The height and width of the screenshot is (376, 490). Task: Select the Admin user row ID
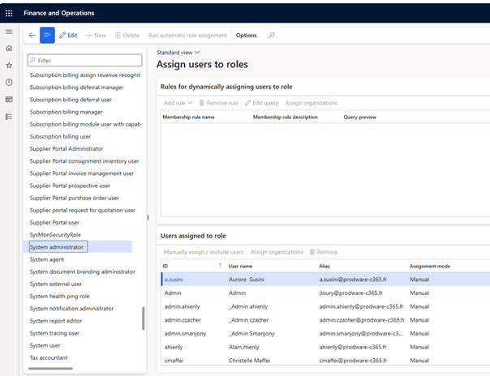click(x=173, y=293)
